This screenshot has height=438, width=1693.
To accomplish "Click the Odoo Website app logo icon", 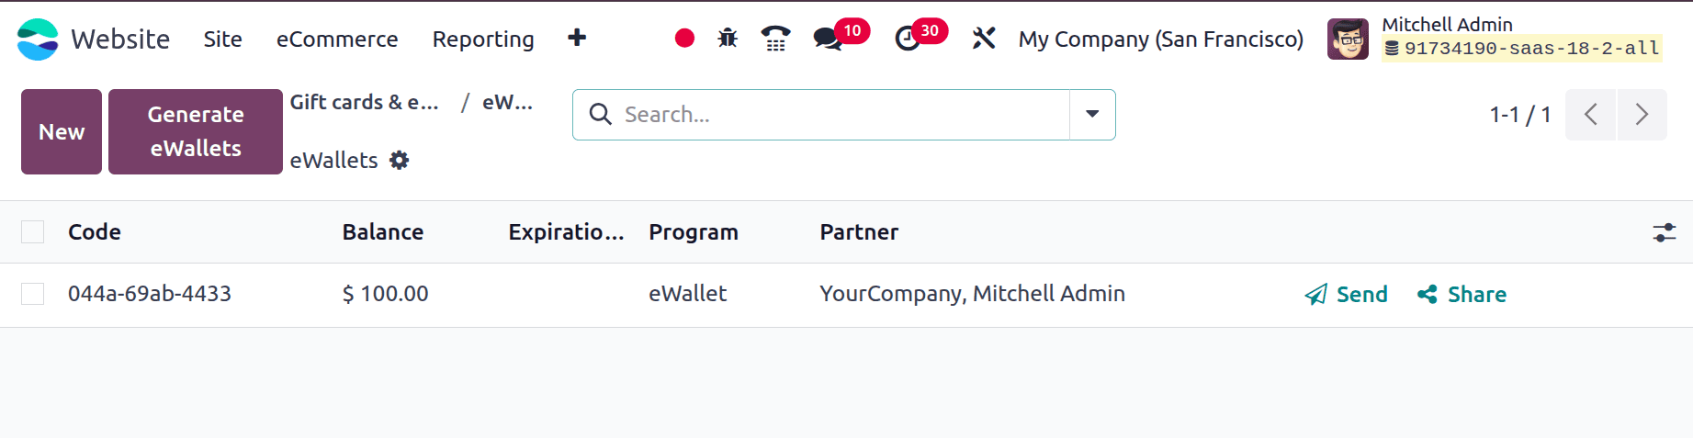I will [x=38, y=39].
